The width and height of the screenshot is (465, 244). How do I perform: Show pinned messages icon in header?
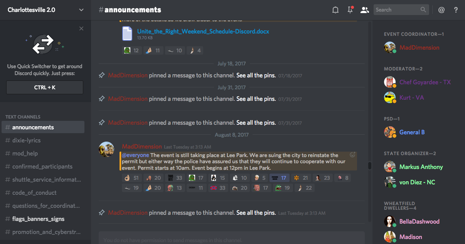(x=350, y=10)
